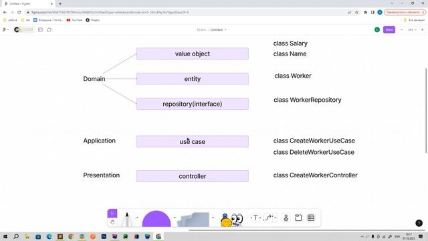Screen dimensions: 428x241
Task: Open the zoom percentage dropdown
Action: [412, 29]
